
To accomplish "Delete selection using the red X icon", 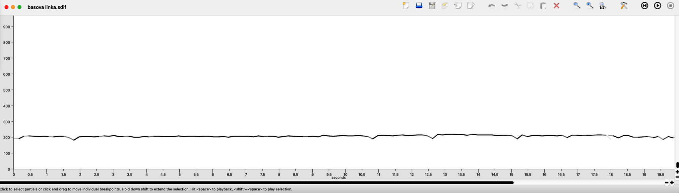I will 557,6.
